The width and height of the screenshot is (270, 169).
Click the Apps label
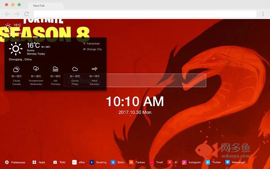[42, 162]
